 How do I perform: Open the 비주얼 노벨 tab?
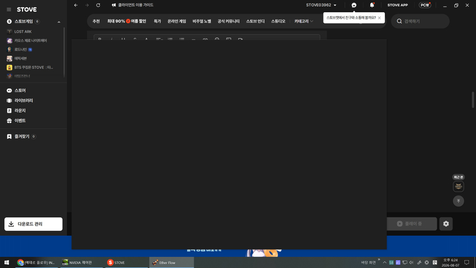tap(202, 21)
